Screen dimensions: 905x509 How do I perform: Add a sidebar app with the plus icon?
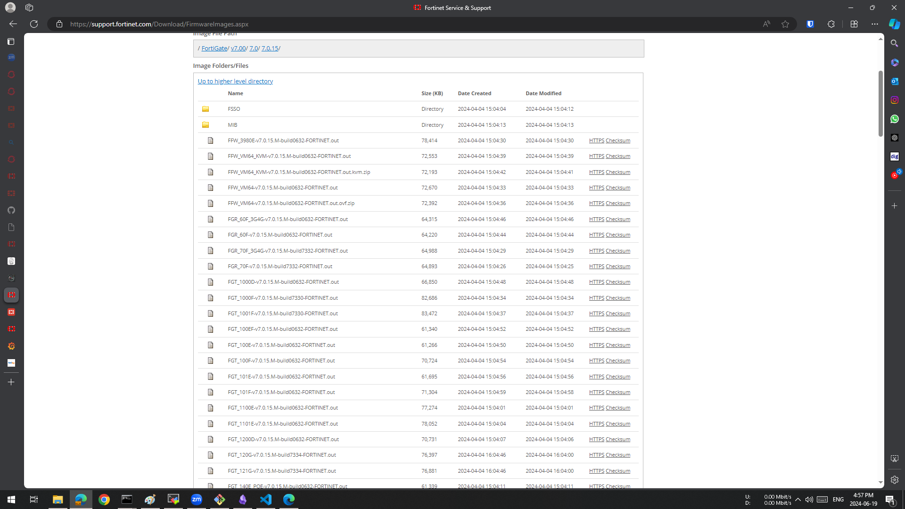pos(894,206)
